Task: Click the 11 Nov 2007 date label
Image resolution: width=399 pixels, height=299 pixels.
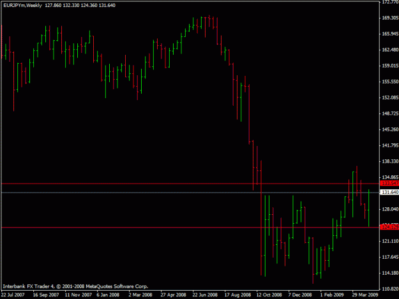Action: [x=78, y=295]
